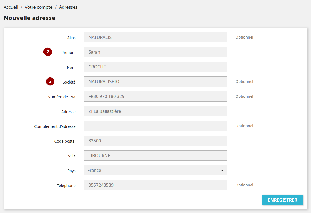Click the Accueil breadcrumb link

click(11, 7)
